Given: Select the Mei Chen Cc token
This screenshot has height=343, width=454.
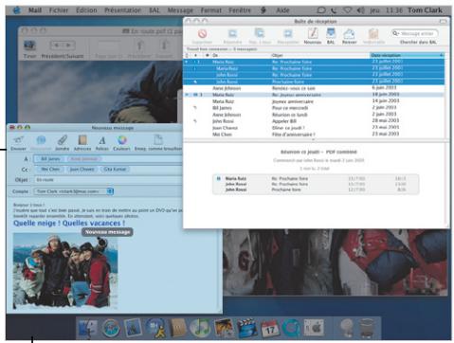Looking at the screenshot, I should pyautogui.click(x=50, y=170).
